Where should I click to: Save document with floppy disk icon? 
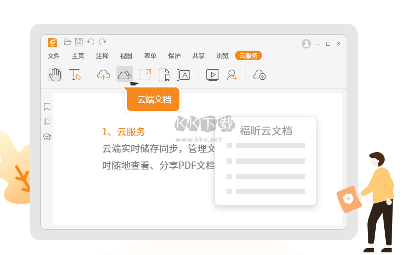(x=79, y=42)
